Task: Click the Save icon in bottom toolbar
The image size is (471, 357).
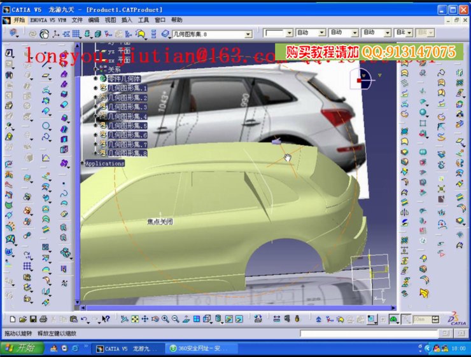Action: (33, 319)
